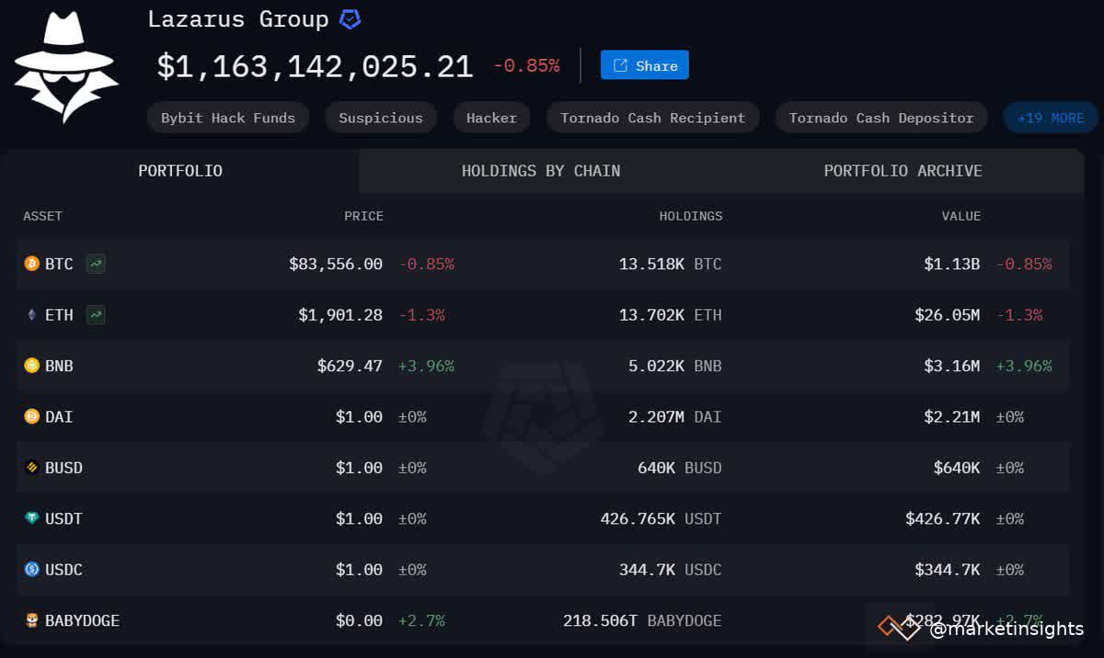Image resolution: width=1104 pixels, height=658 pixels.
Task: Click the $426.77K USDT value
Action: (x=943, y=519)
